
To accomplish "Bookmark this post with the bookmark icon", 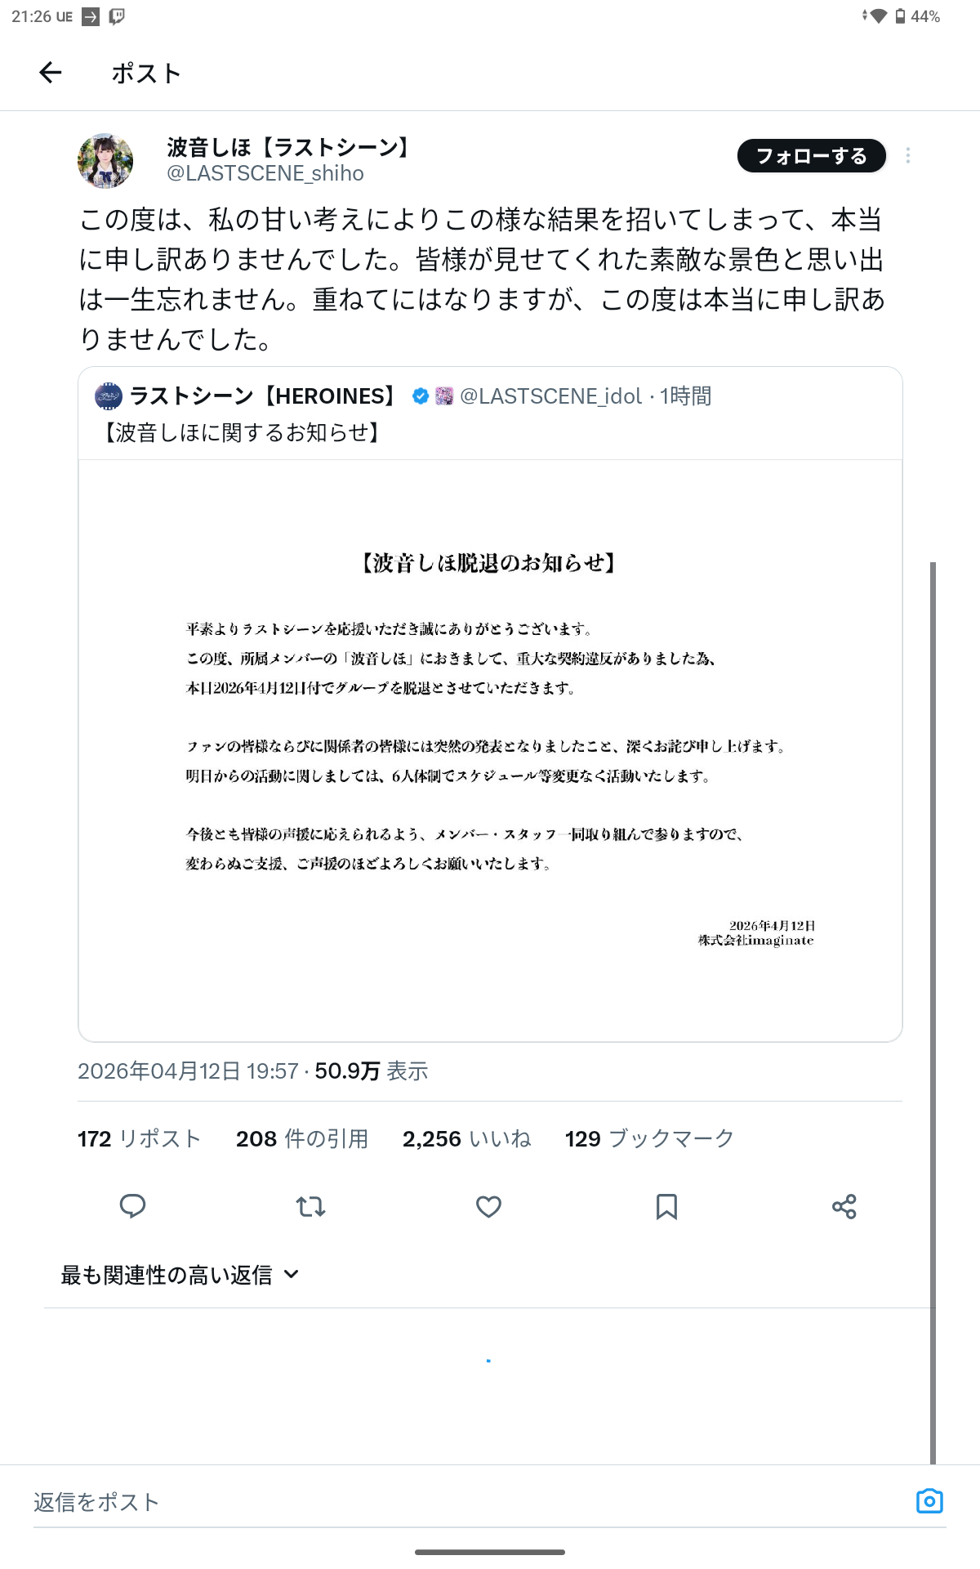I will pos(666,1206).
